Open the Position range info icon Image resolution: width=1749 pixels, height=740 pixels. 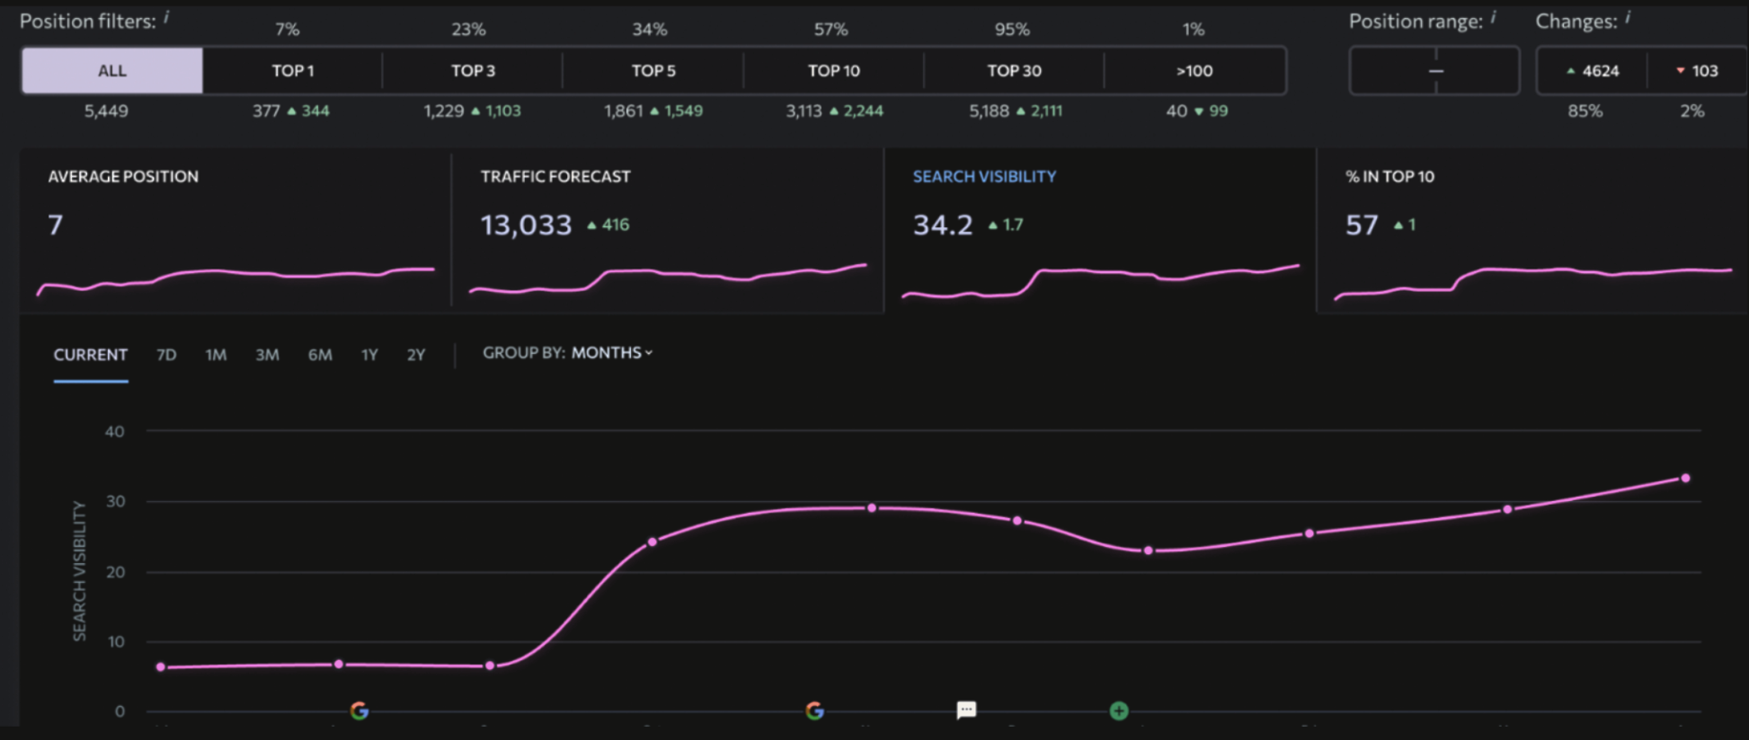tap(1494, 17)
